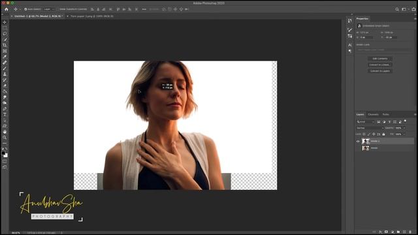Click Convert to Linked button

point(380,65)
